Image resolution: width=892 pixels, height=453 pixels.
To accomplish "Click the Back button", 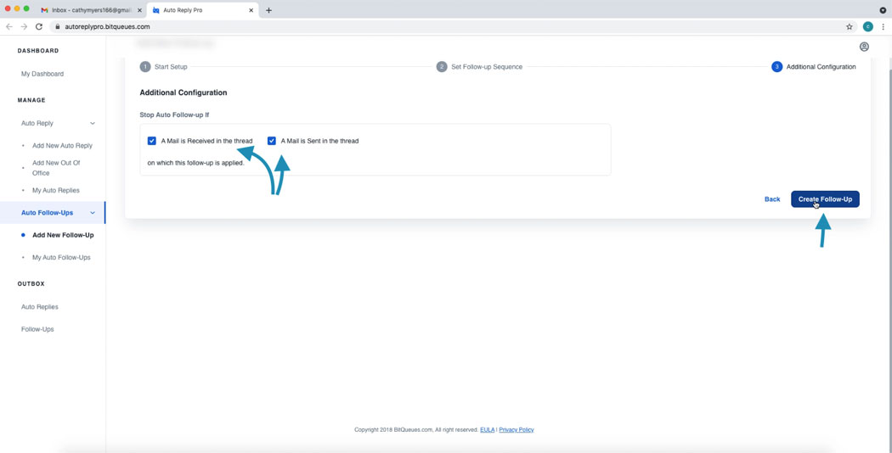I will (771, 199).
